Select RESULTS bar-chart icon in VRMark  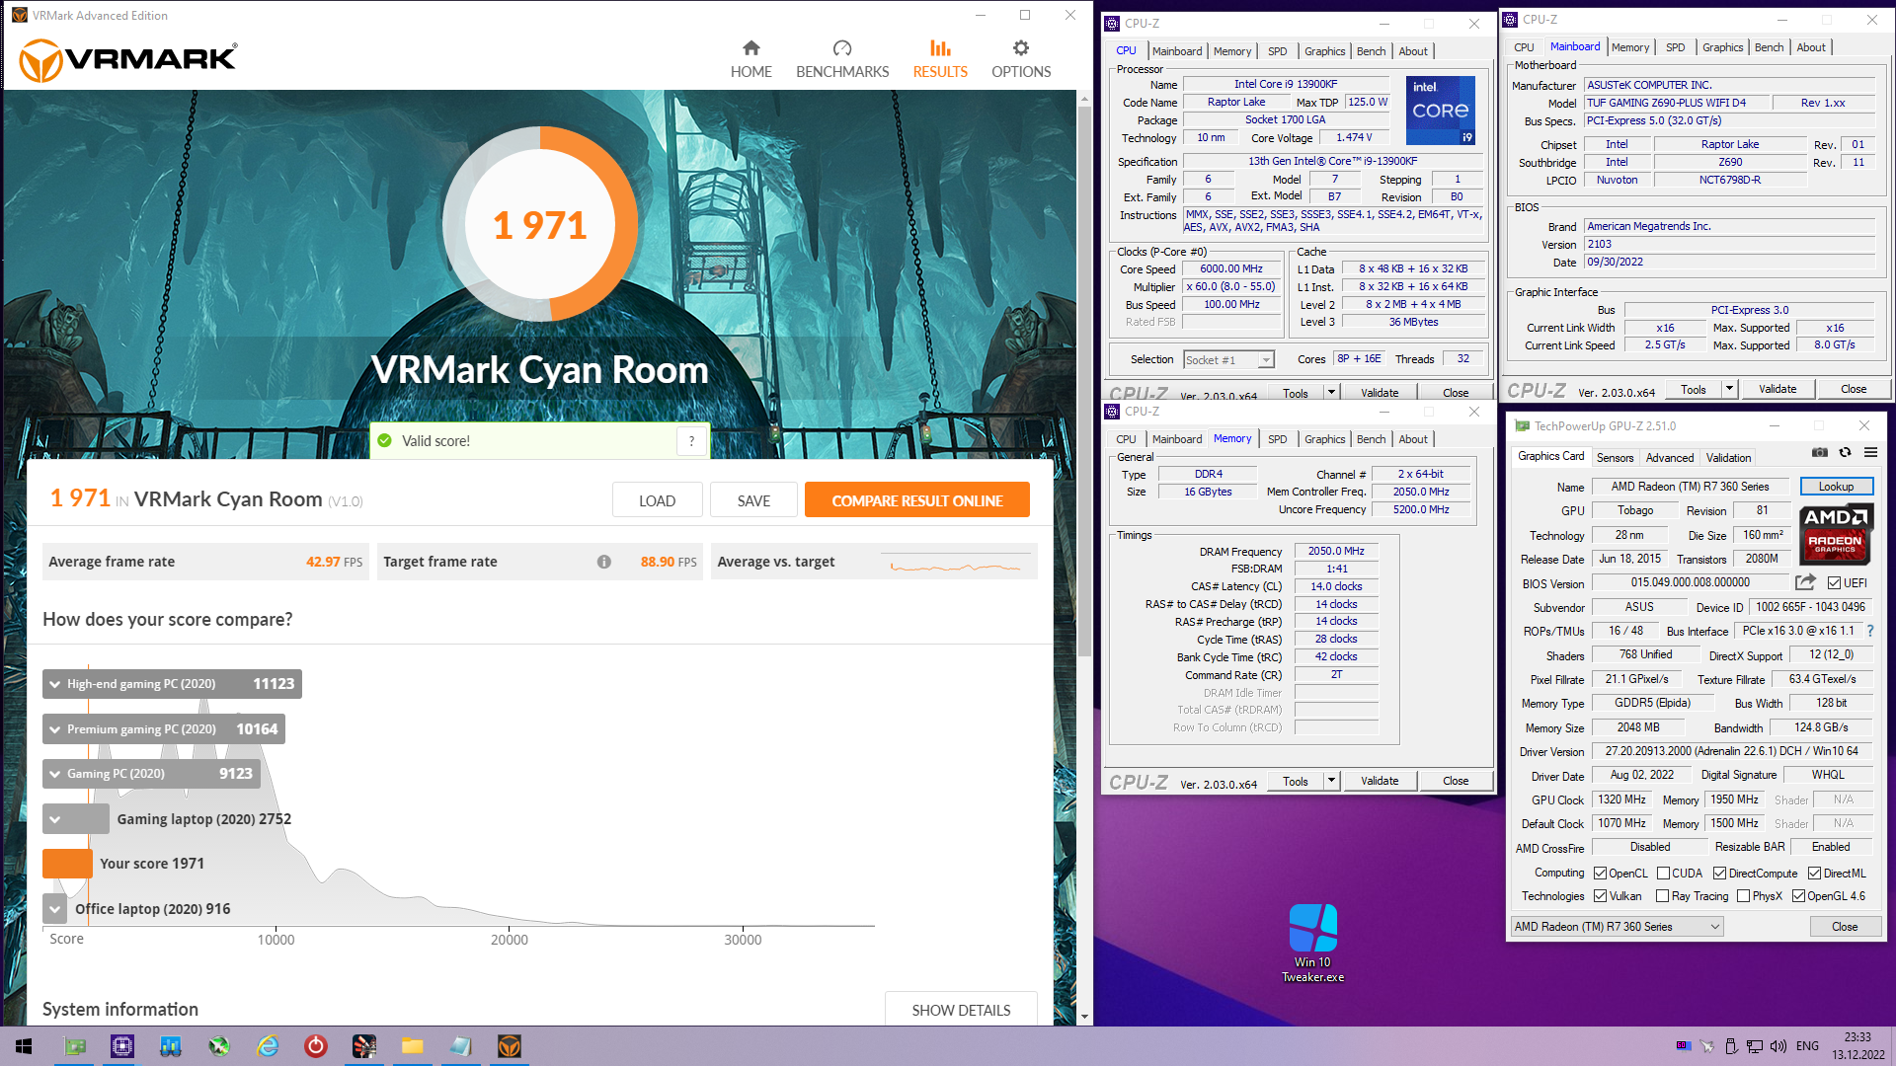pos(940,48)
